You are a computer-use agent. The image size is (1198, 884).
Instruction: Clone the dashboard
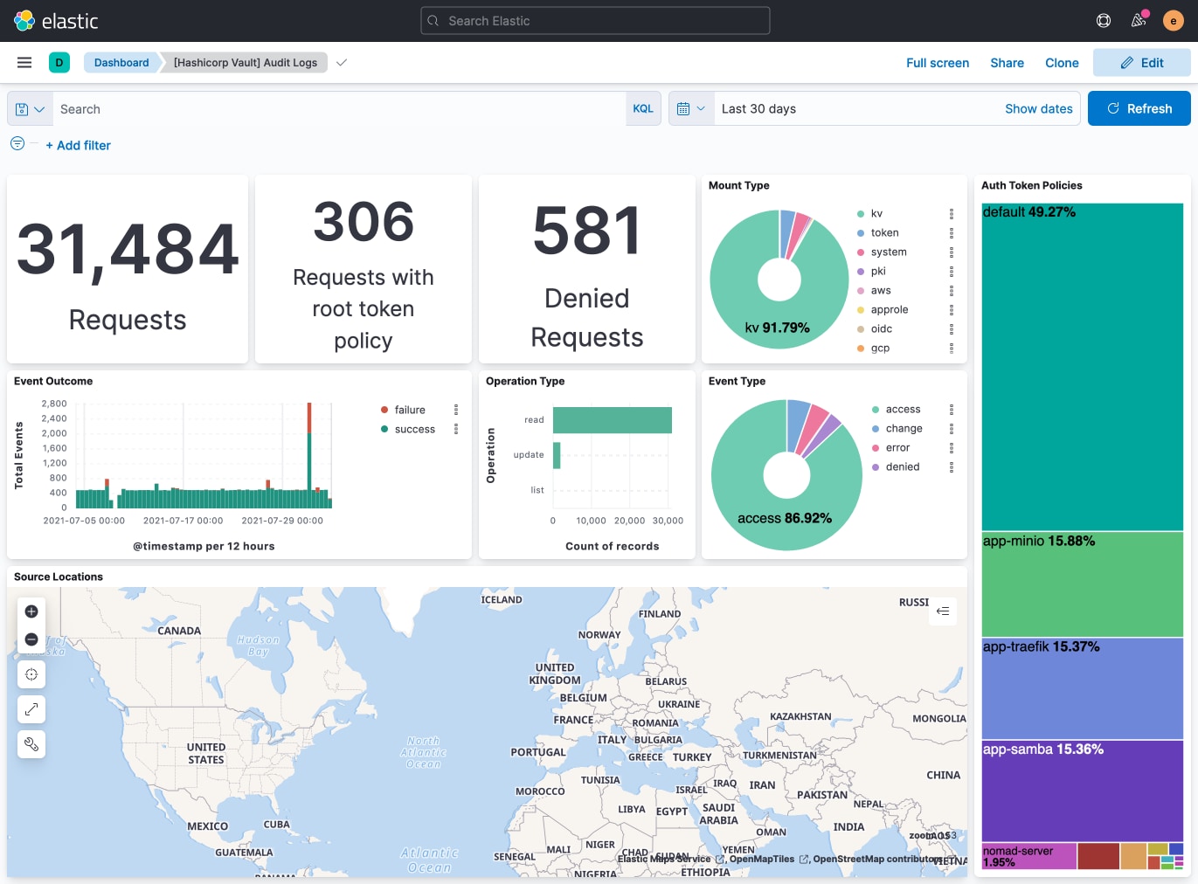[x=1062, y=63]
